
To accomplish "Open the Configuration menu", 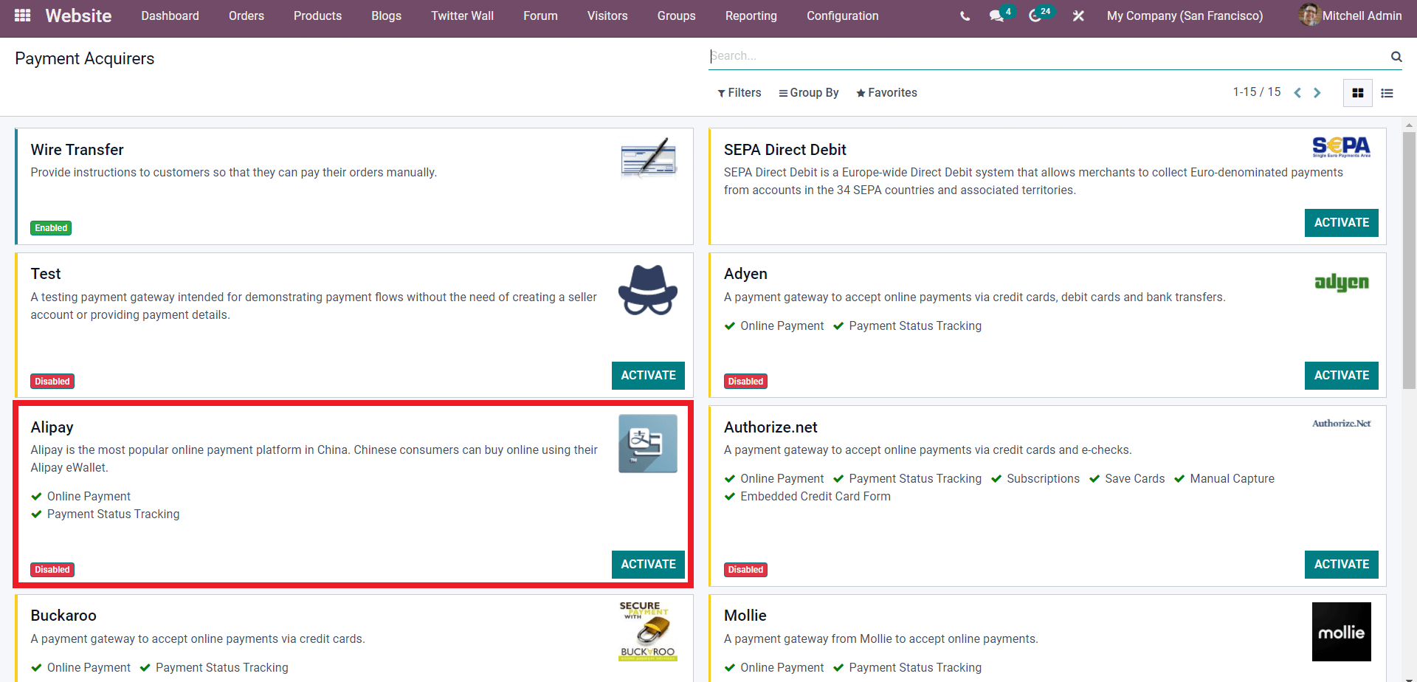I will (x=842, y=15).
